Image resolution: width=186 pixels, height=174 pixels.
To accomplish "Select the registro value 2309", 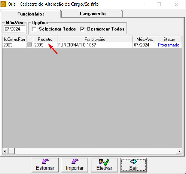I will [45, 45].
